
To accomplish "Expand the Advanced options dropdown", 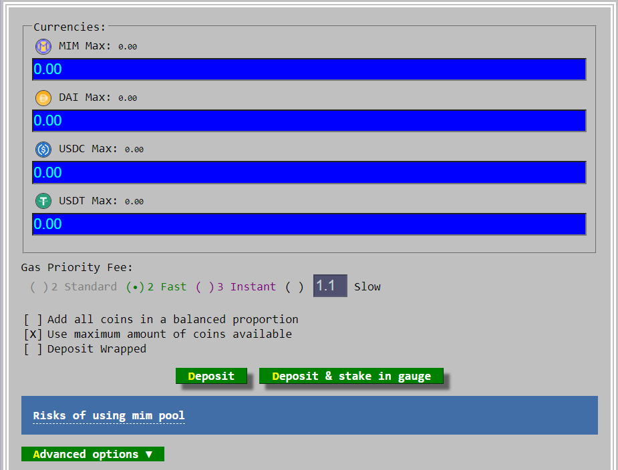I will click(93, 454).
